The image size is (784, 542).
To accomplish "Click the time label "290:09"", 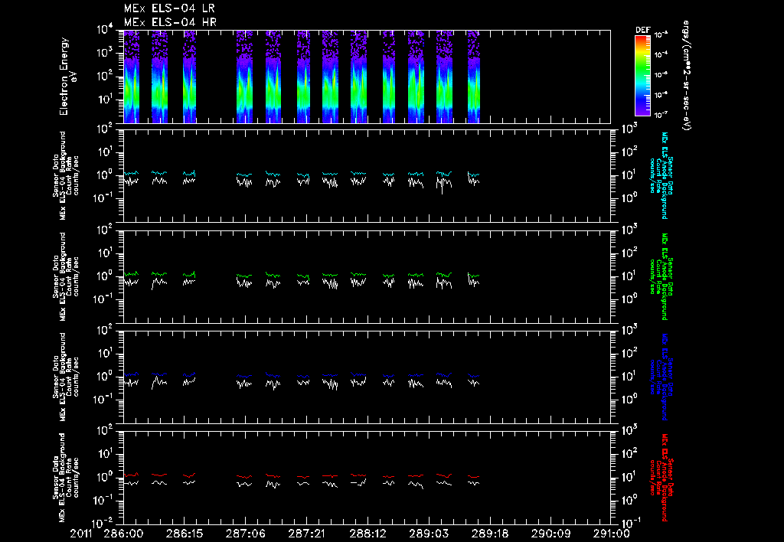I will 550,534.
